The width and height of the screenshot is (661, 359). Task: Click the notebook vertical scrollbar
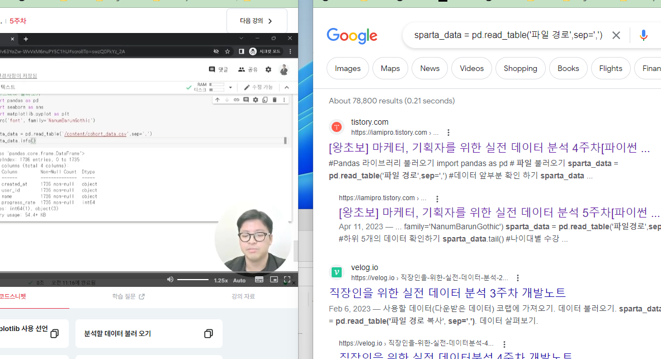285,140
